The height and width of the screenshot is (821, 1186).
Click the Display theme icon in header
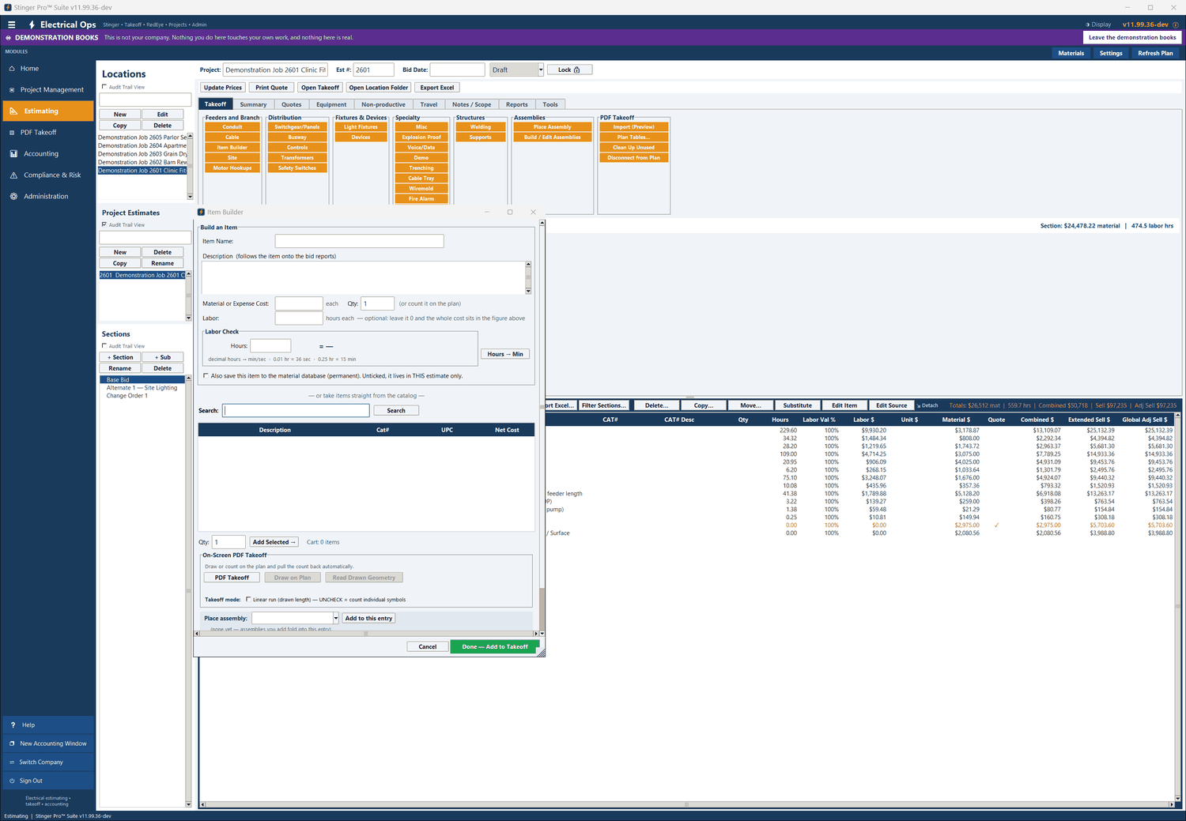[x=1088, y=24]
